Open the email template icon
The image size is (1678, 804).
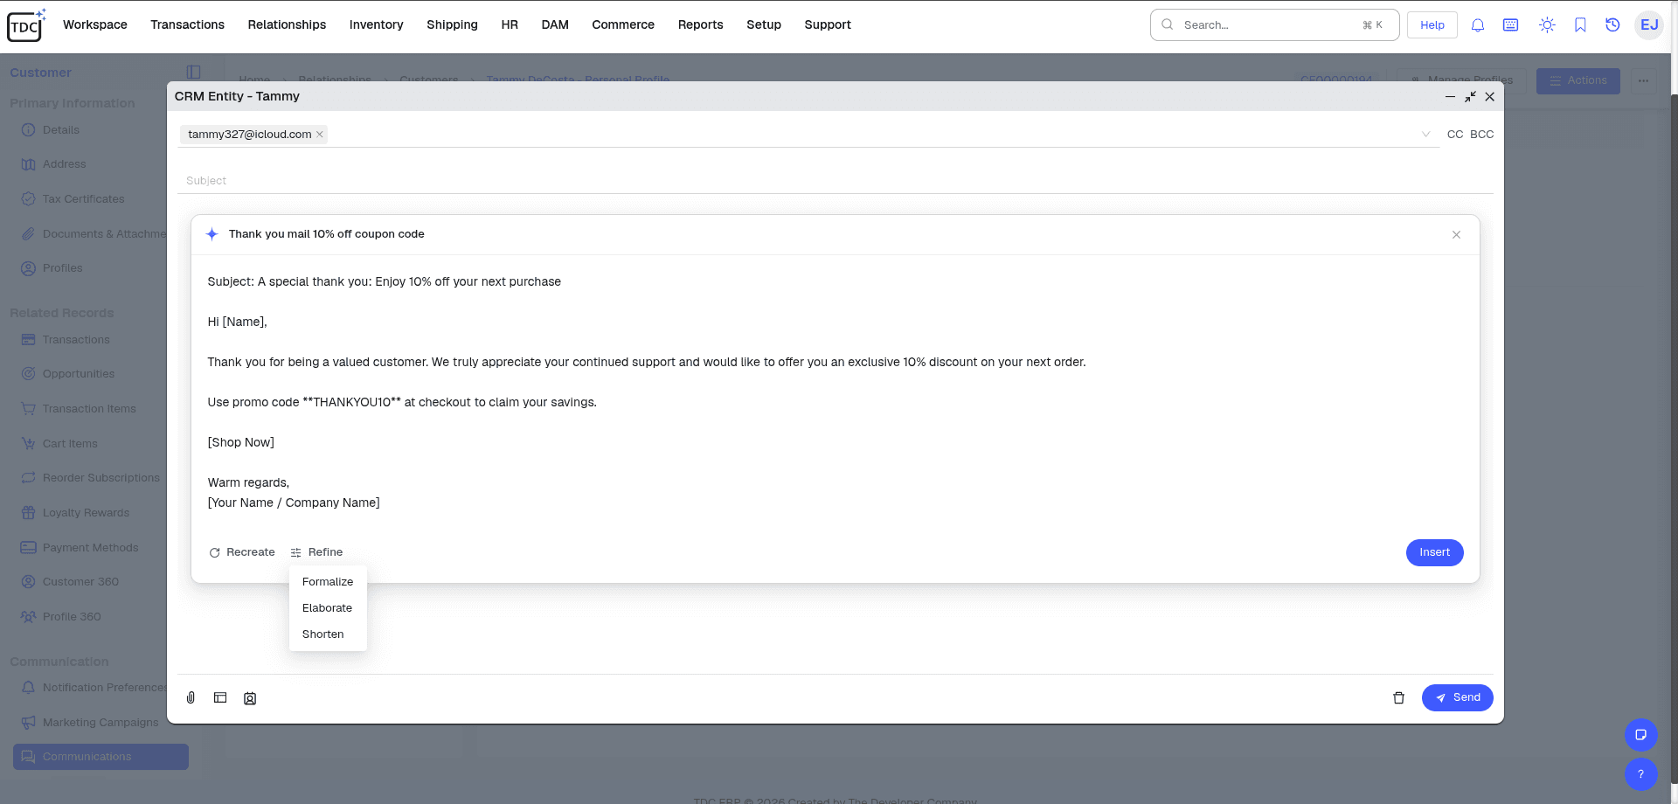(x=220, y=697)
